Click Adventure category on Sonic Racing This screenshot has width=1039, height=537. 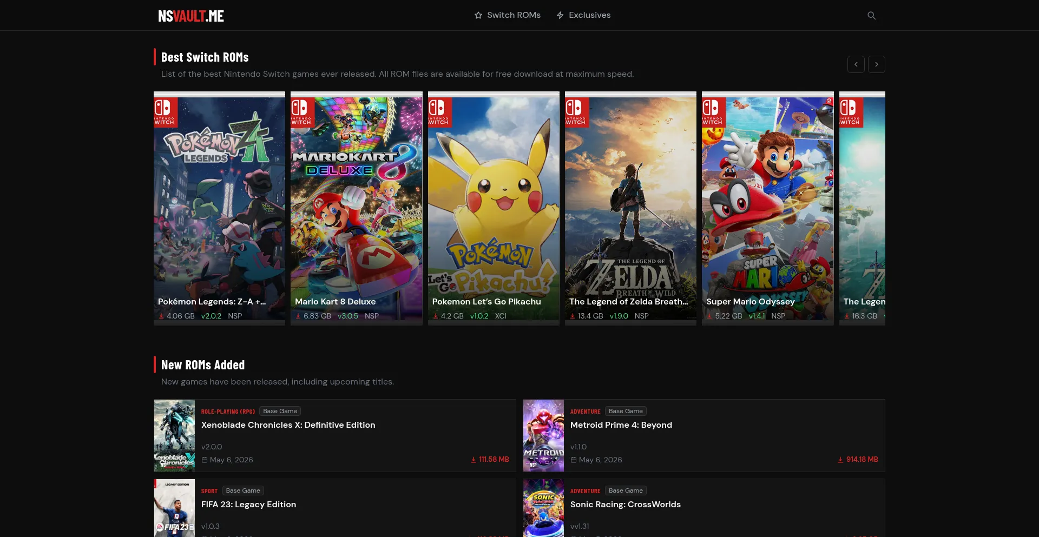[x=585, y=491]
